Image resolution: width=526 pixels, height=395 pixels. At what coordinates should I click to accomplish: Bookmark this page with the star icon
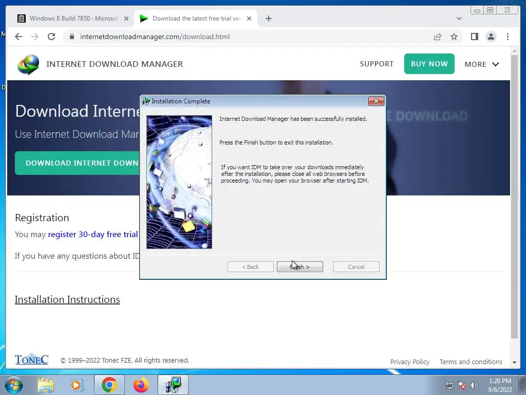(454, 37)
